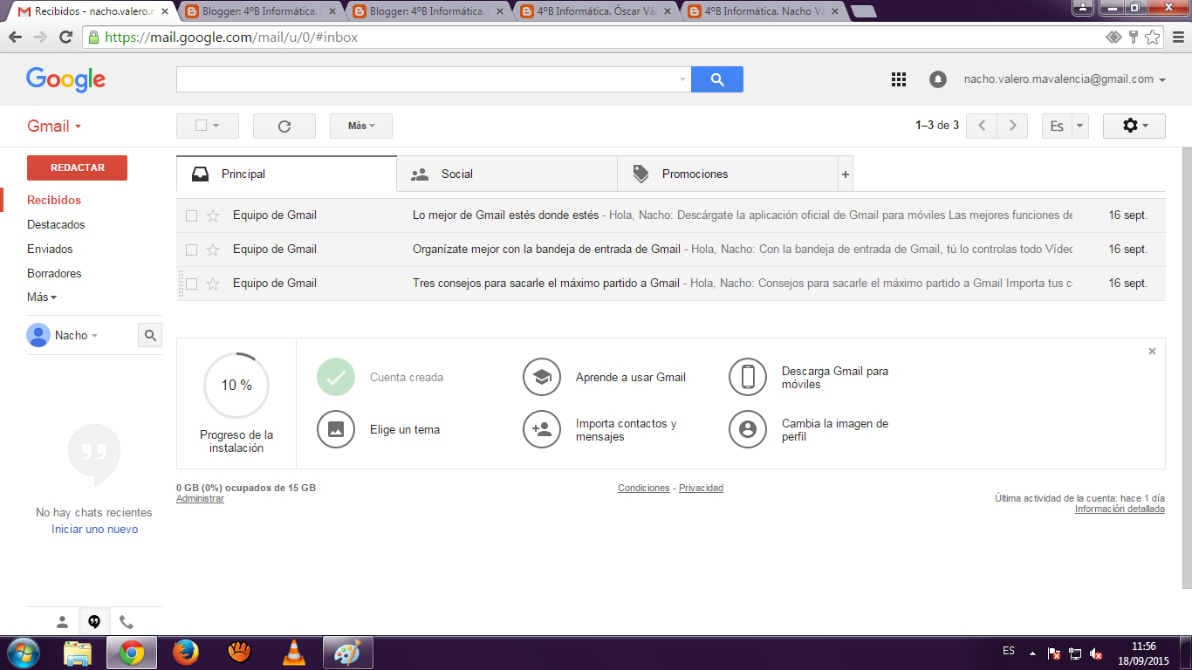This screenshot has height=670, width=1192.
Task: Open the Google apps grid icon
Action: coord(899,79)
